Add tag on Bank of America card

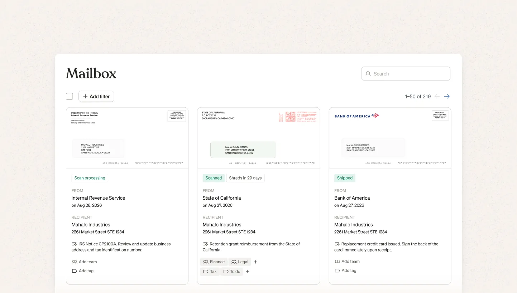click(x=345, y=270)
